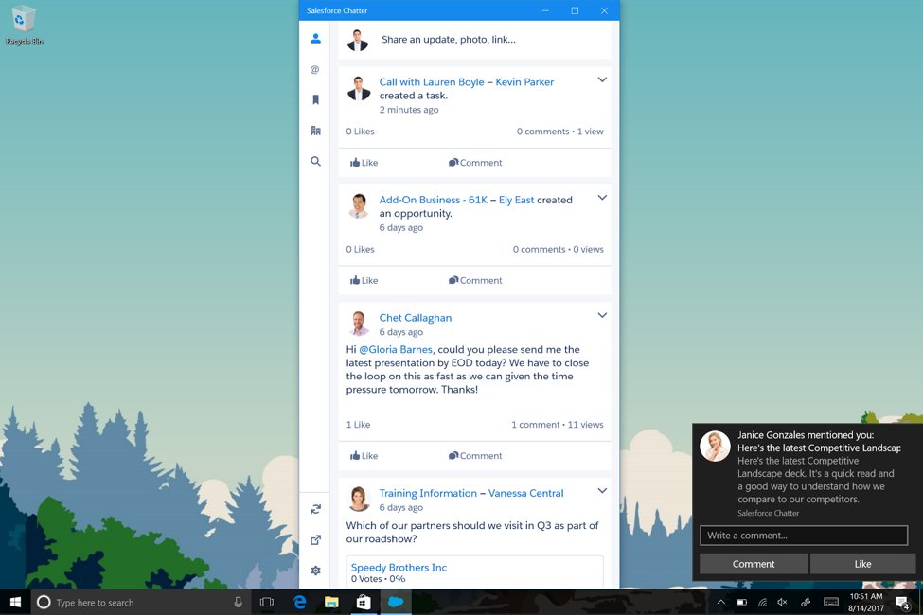923x615 pixels.
Task: Open Chatter in external browser icon
Action: click(315, 539)
